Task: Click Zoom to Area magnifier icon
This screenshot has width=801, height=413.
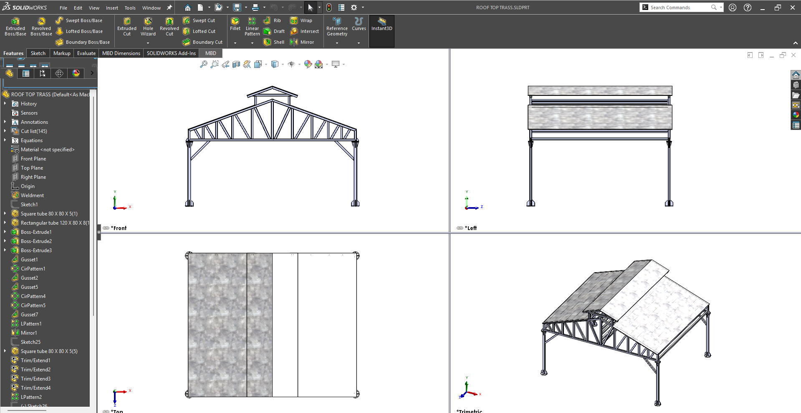Action: click(x=214, y=64)
